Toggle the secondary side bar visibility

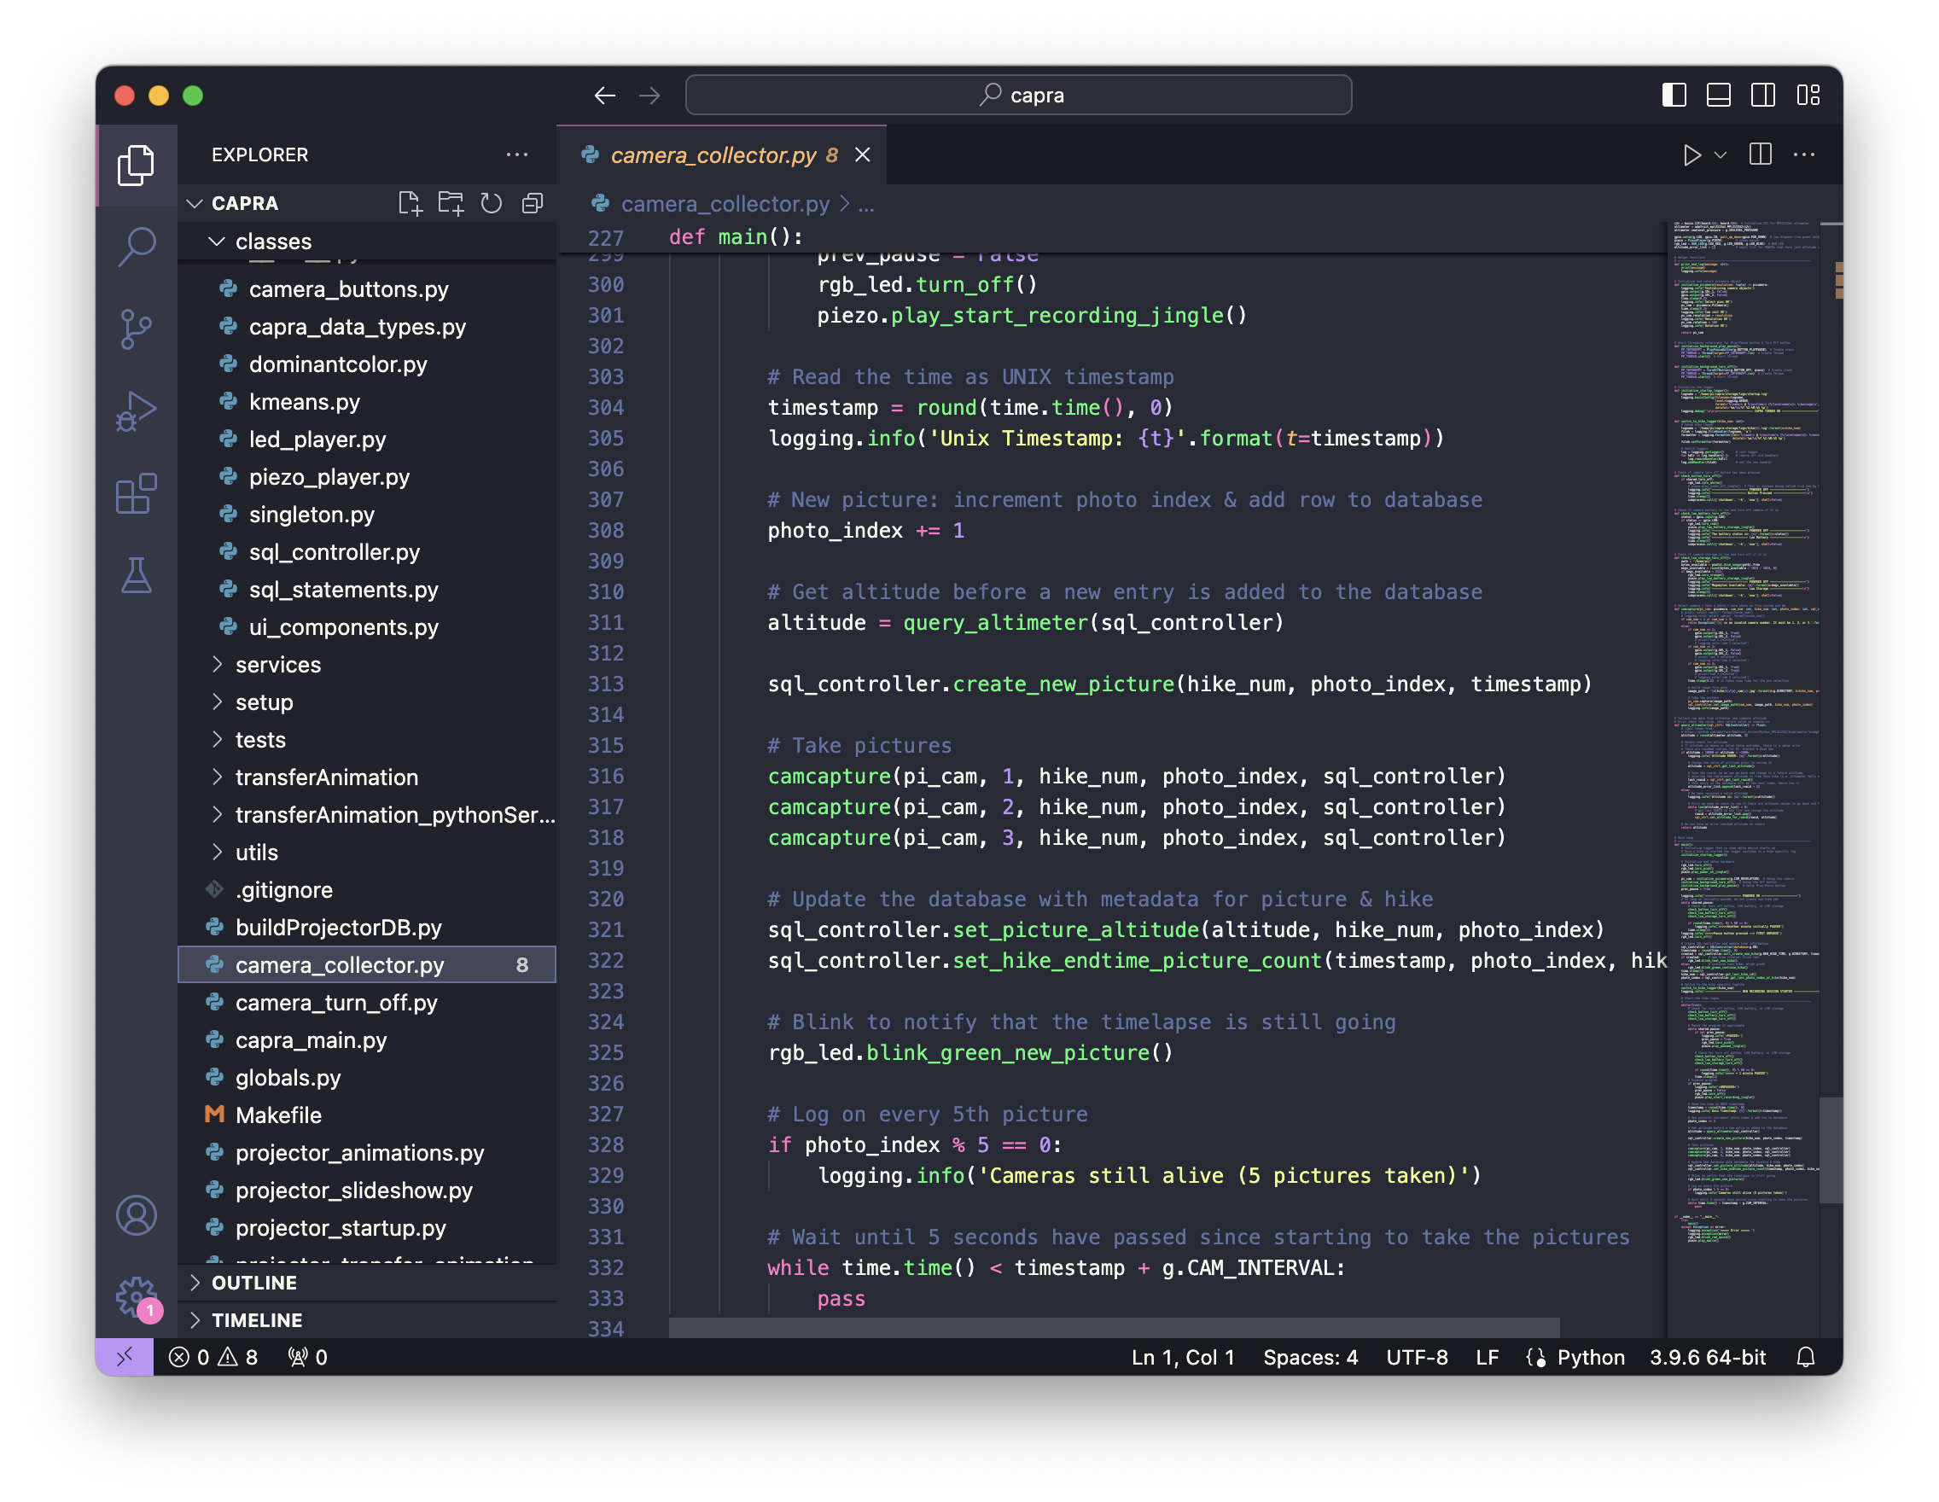[1762, 95]
